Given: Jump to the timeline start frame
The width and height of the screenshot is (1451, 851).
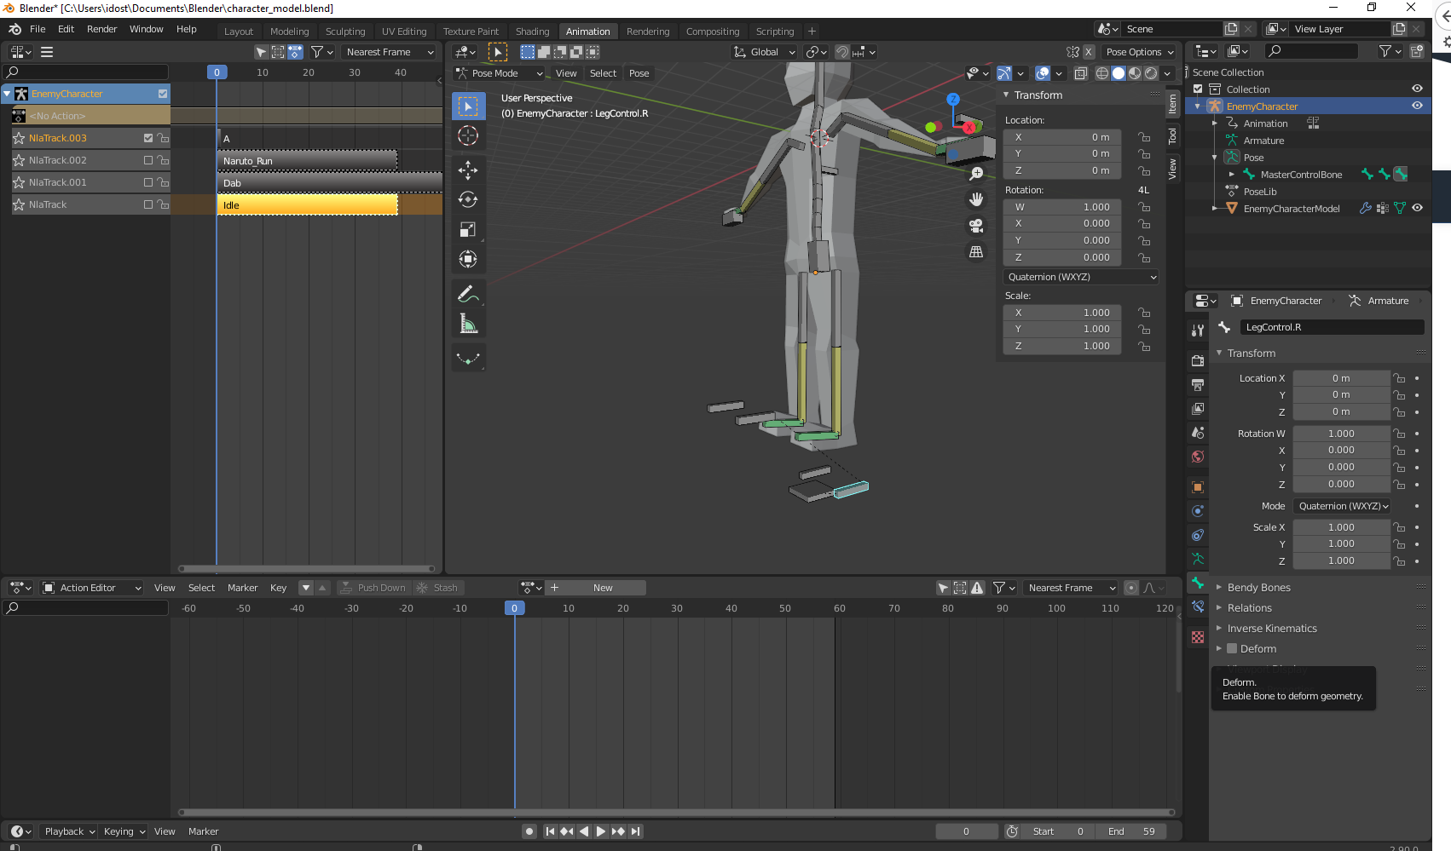Looking at the screenshot, I should click(550, 831).
